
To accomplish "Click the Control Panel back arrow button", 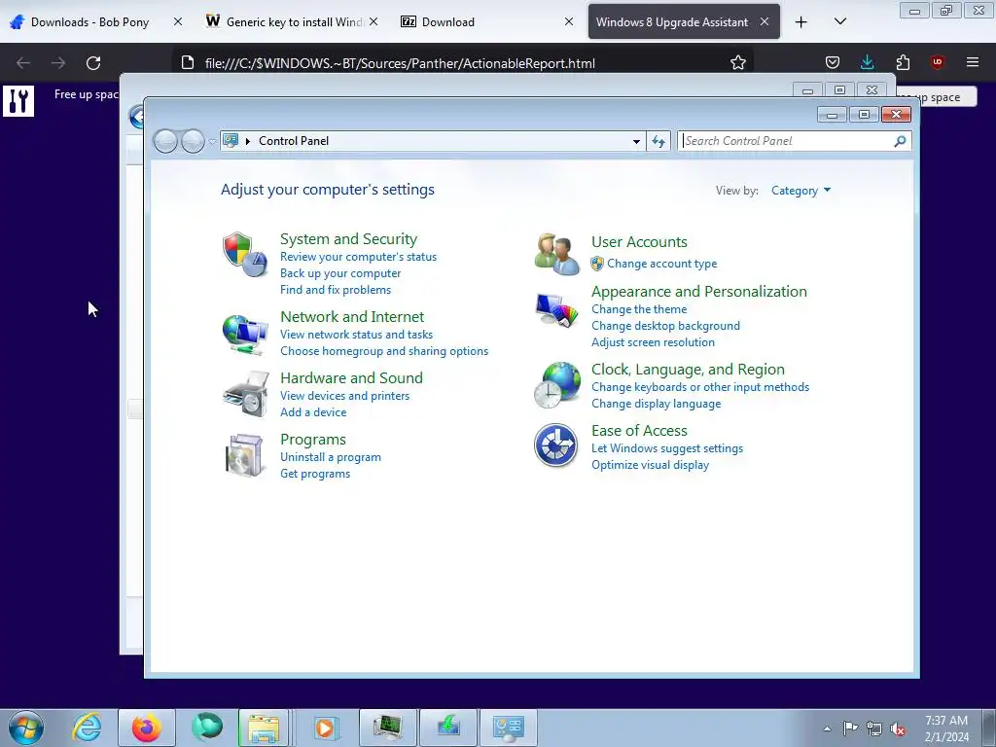I will point(165,141).
